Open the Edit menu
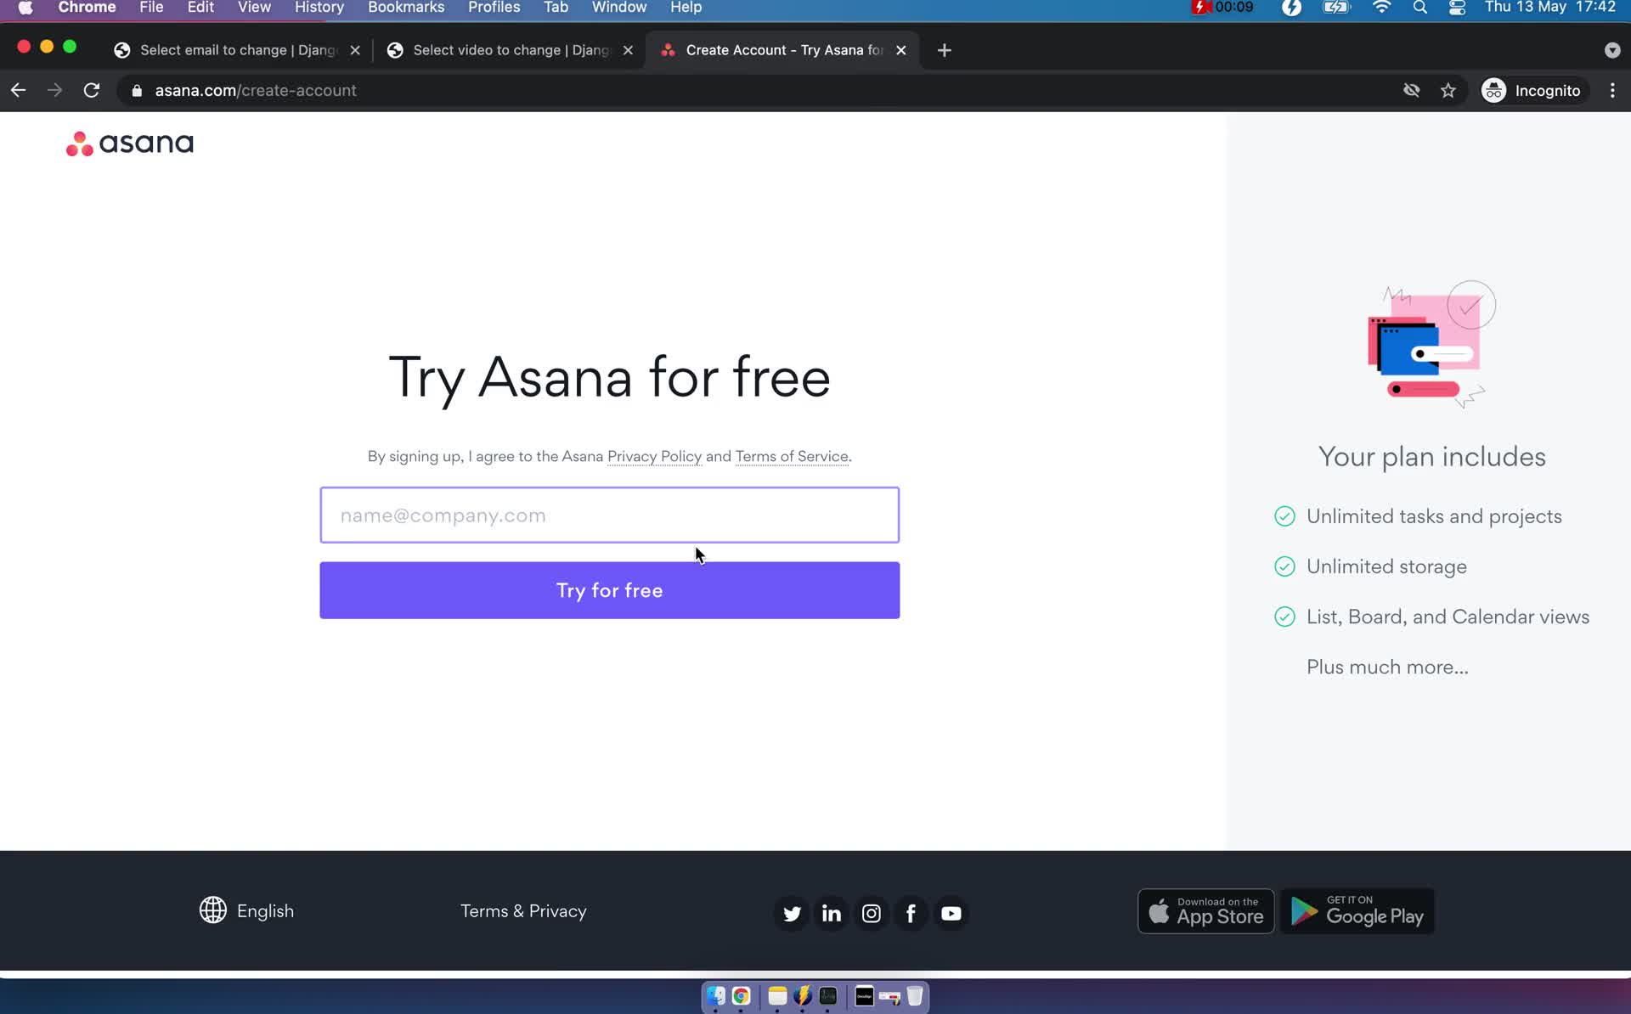The image size is (1631, 1014). point(200,8)
